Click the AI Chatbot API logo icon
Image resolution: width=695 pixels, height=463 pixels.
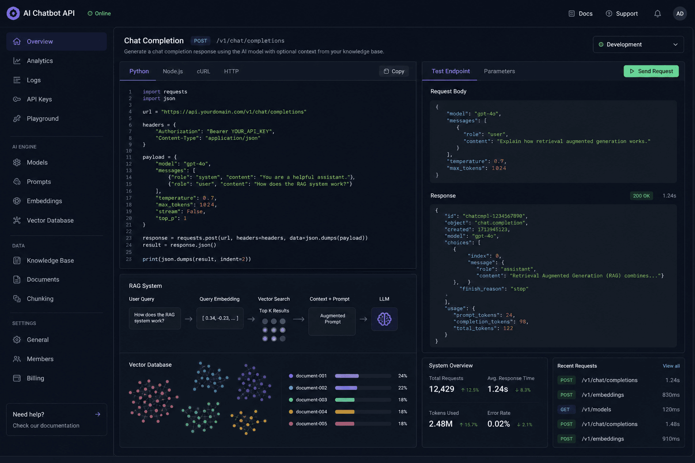tap(13, 13)
